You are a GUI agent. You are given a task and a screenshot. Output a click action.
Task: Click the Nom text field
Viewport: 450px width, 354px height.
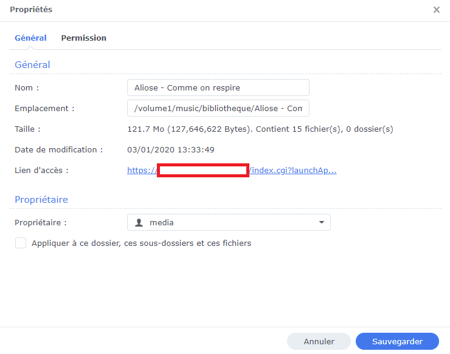pos(218,87)
